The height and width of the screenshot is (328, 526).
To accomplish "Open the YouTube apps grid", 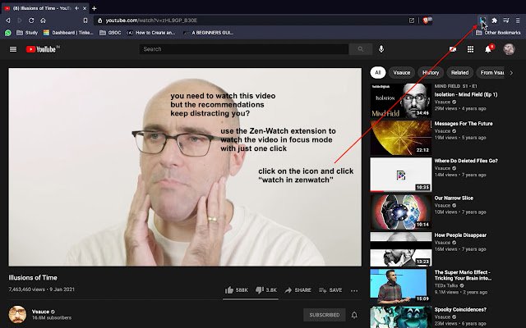I will (x=470, y=49).
